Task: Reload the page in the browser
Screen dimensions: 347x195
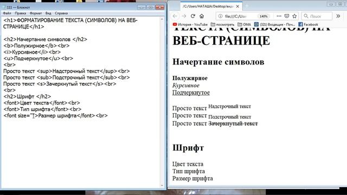Action: pyautogui.click(x=193, y=16)
